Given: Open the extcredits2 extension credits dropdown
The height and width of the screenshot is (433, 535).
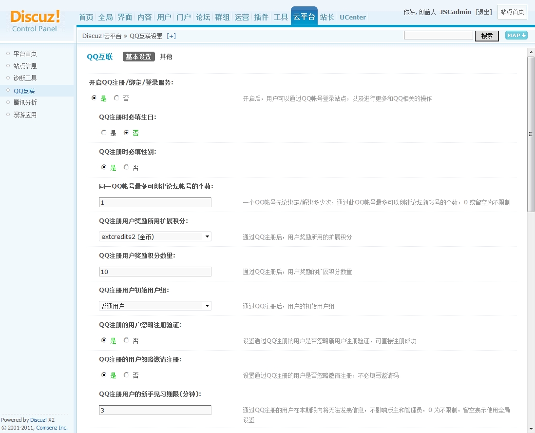Looking at the screenshot, I should click(155, 236).
